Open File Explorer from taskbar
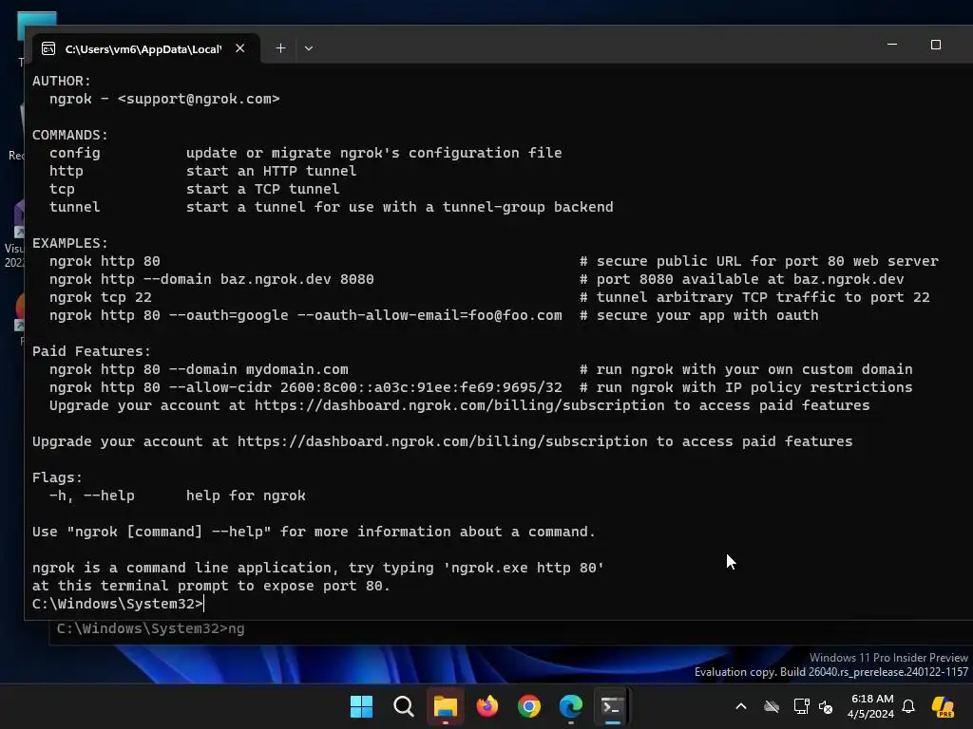This screenshot has width=973, height=729. (445, 706)
